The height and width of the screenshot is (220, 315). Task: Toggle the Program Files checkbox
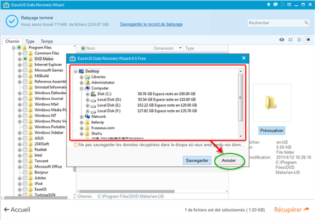19,48
